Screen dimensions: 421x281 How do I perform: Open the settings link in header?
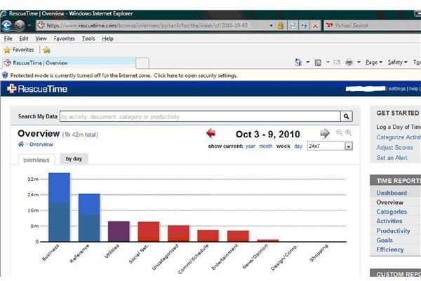[x=397, y=88]
